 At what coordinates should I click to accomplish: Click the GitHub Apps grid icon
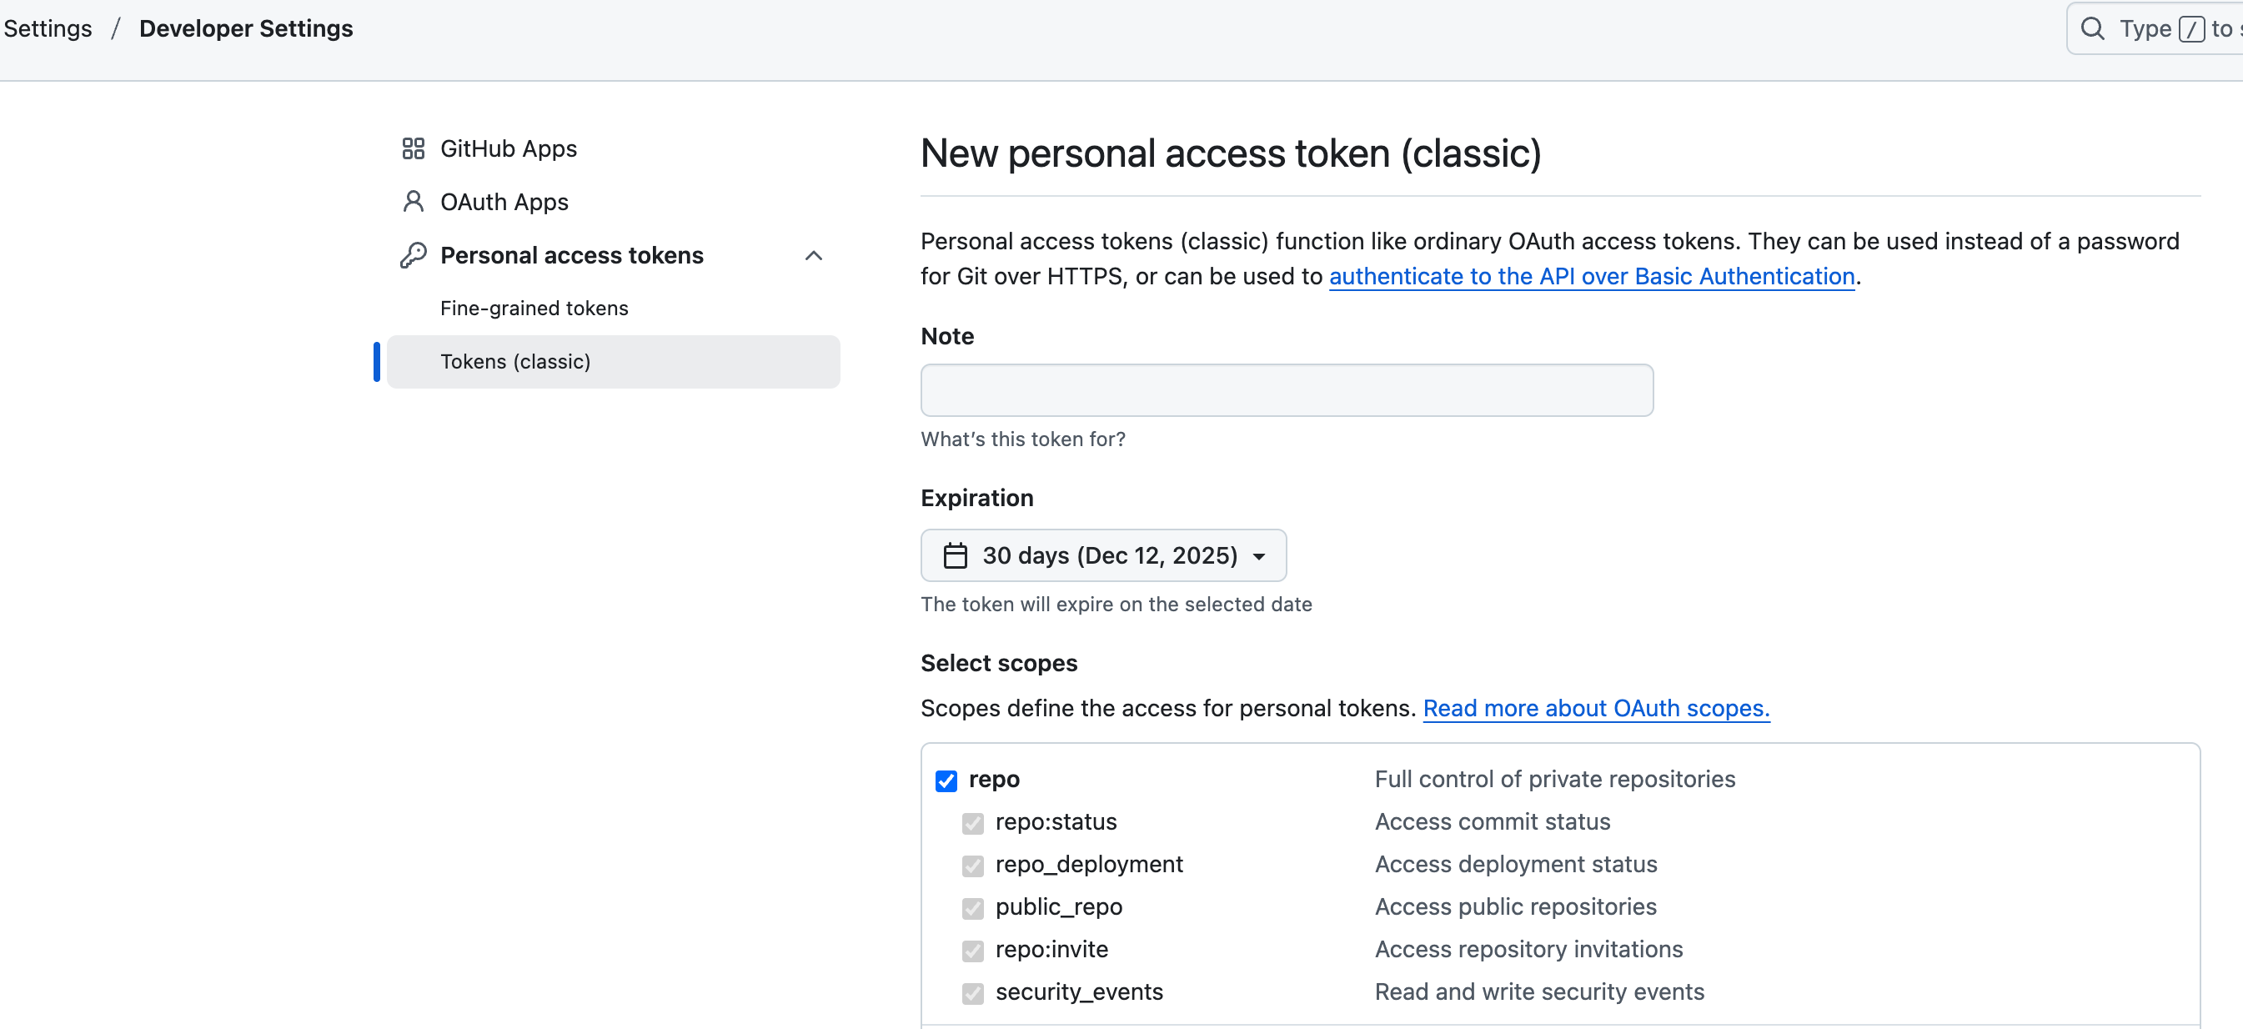(x=413, y=149)
